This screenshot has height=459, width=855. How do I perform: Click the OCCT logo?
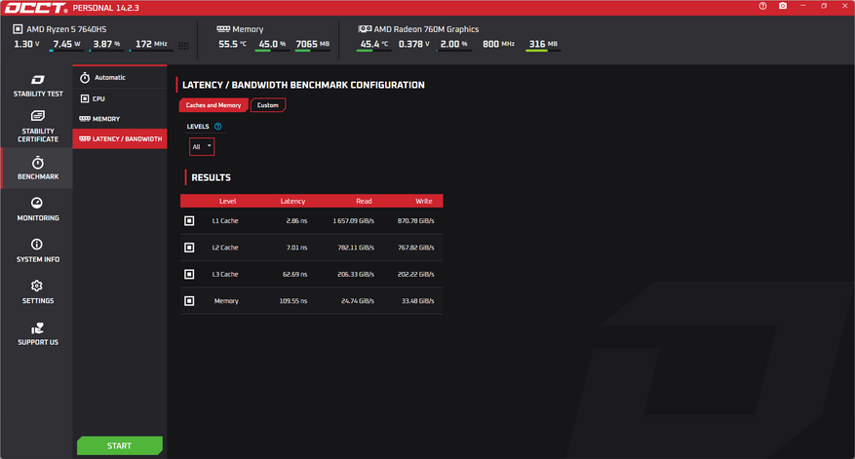point(36,8)
